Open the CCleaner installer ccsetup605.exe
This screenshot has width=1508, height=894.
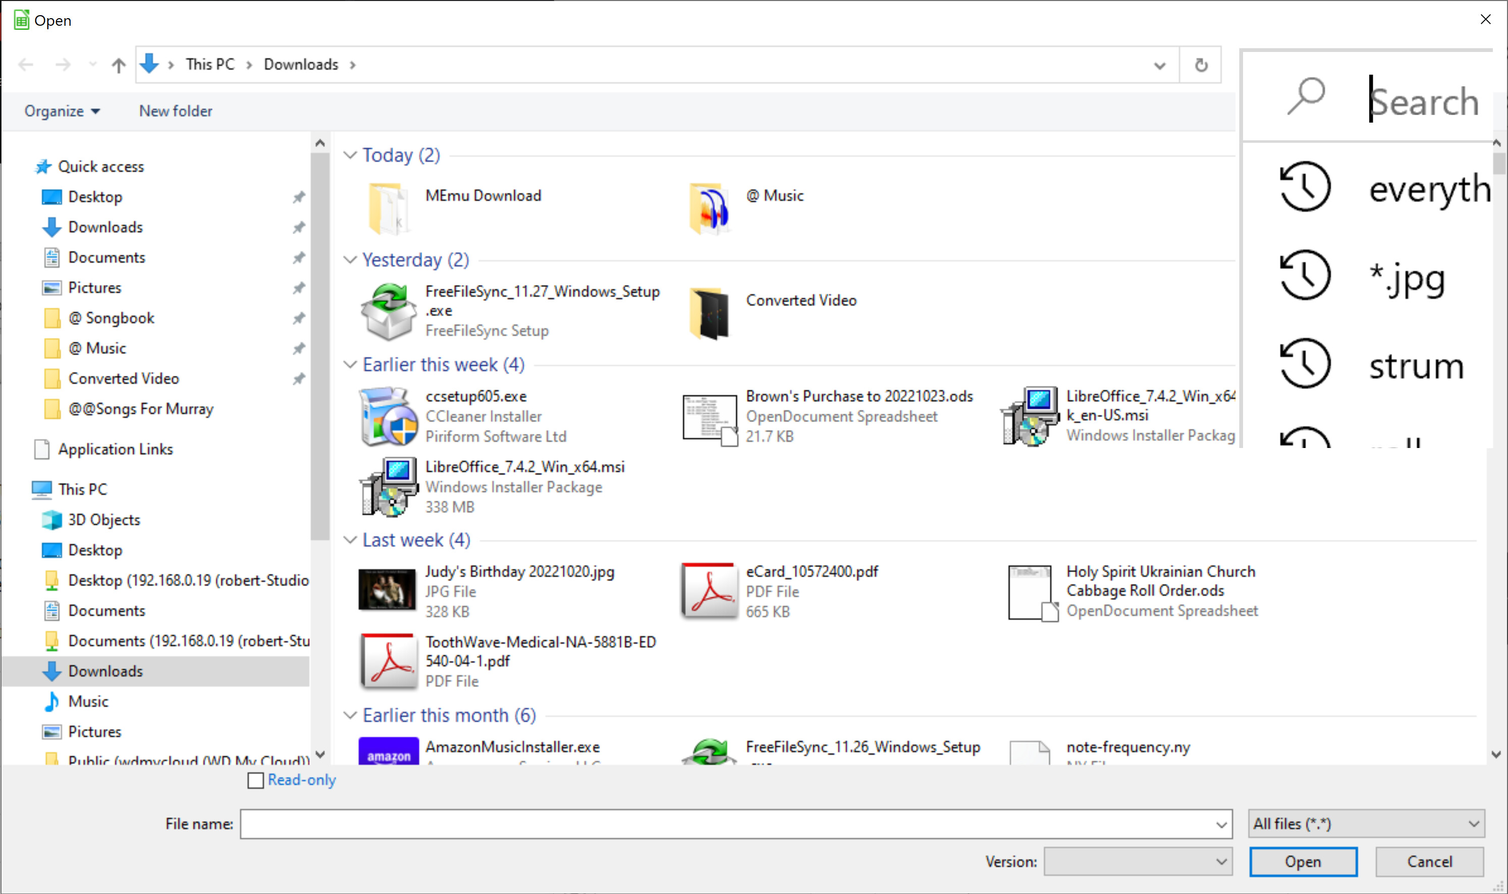coord(475,396)
